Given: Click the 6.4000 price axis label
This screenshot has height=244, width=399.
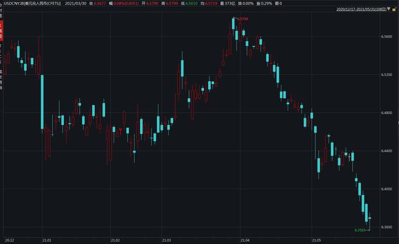Looking at the screenshot, I should click(x=387, y=189).
